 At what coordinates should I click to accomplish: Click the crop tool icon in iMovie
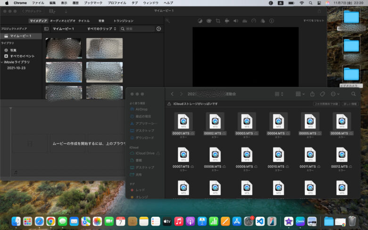(218, 21)
